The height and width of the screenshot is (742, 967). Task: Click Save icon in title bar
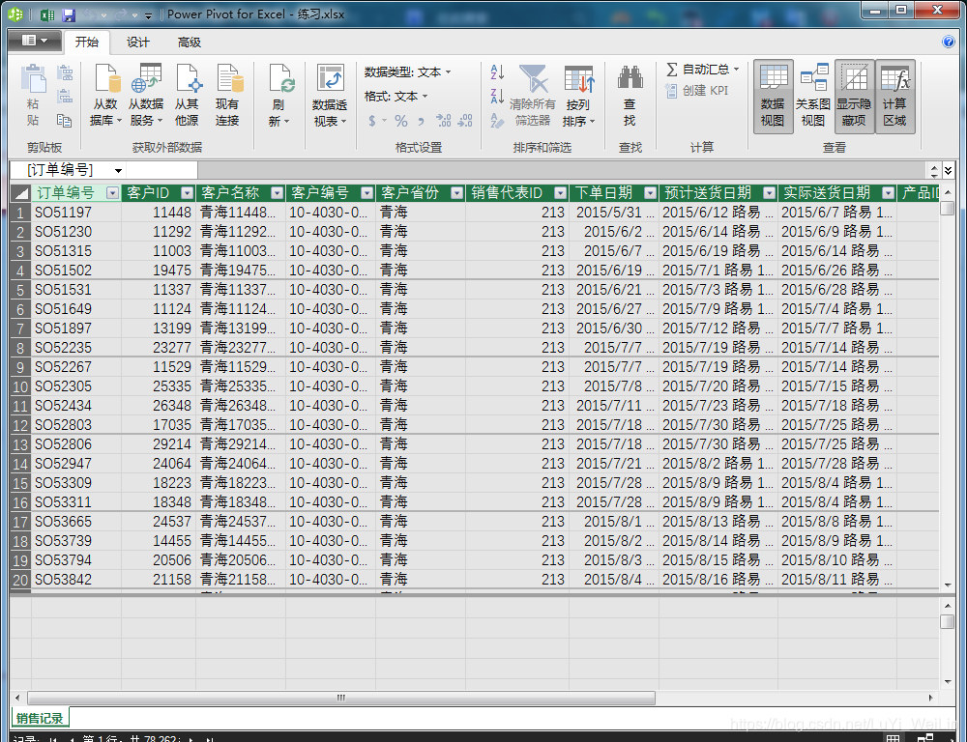tap(69, 14)
